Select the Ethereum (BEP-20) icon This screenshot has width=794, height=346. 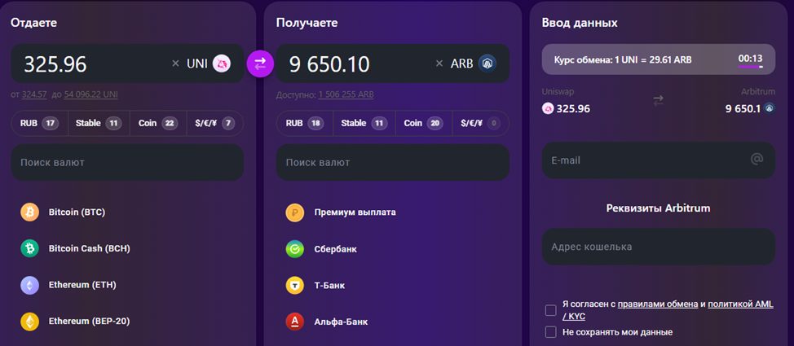pyautogui.click(x=30, y=322)
